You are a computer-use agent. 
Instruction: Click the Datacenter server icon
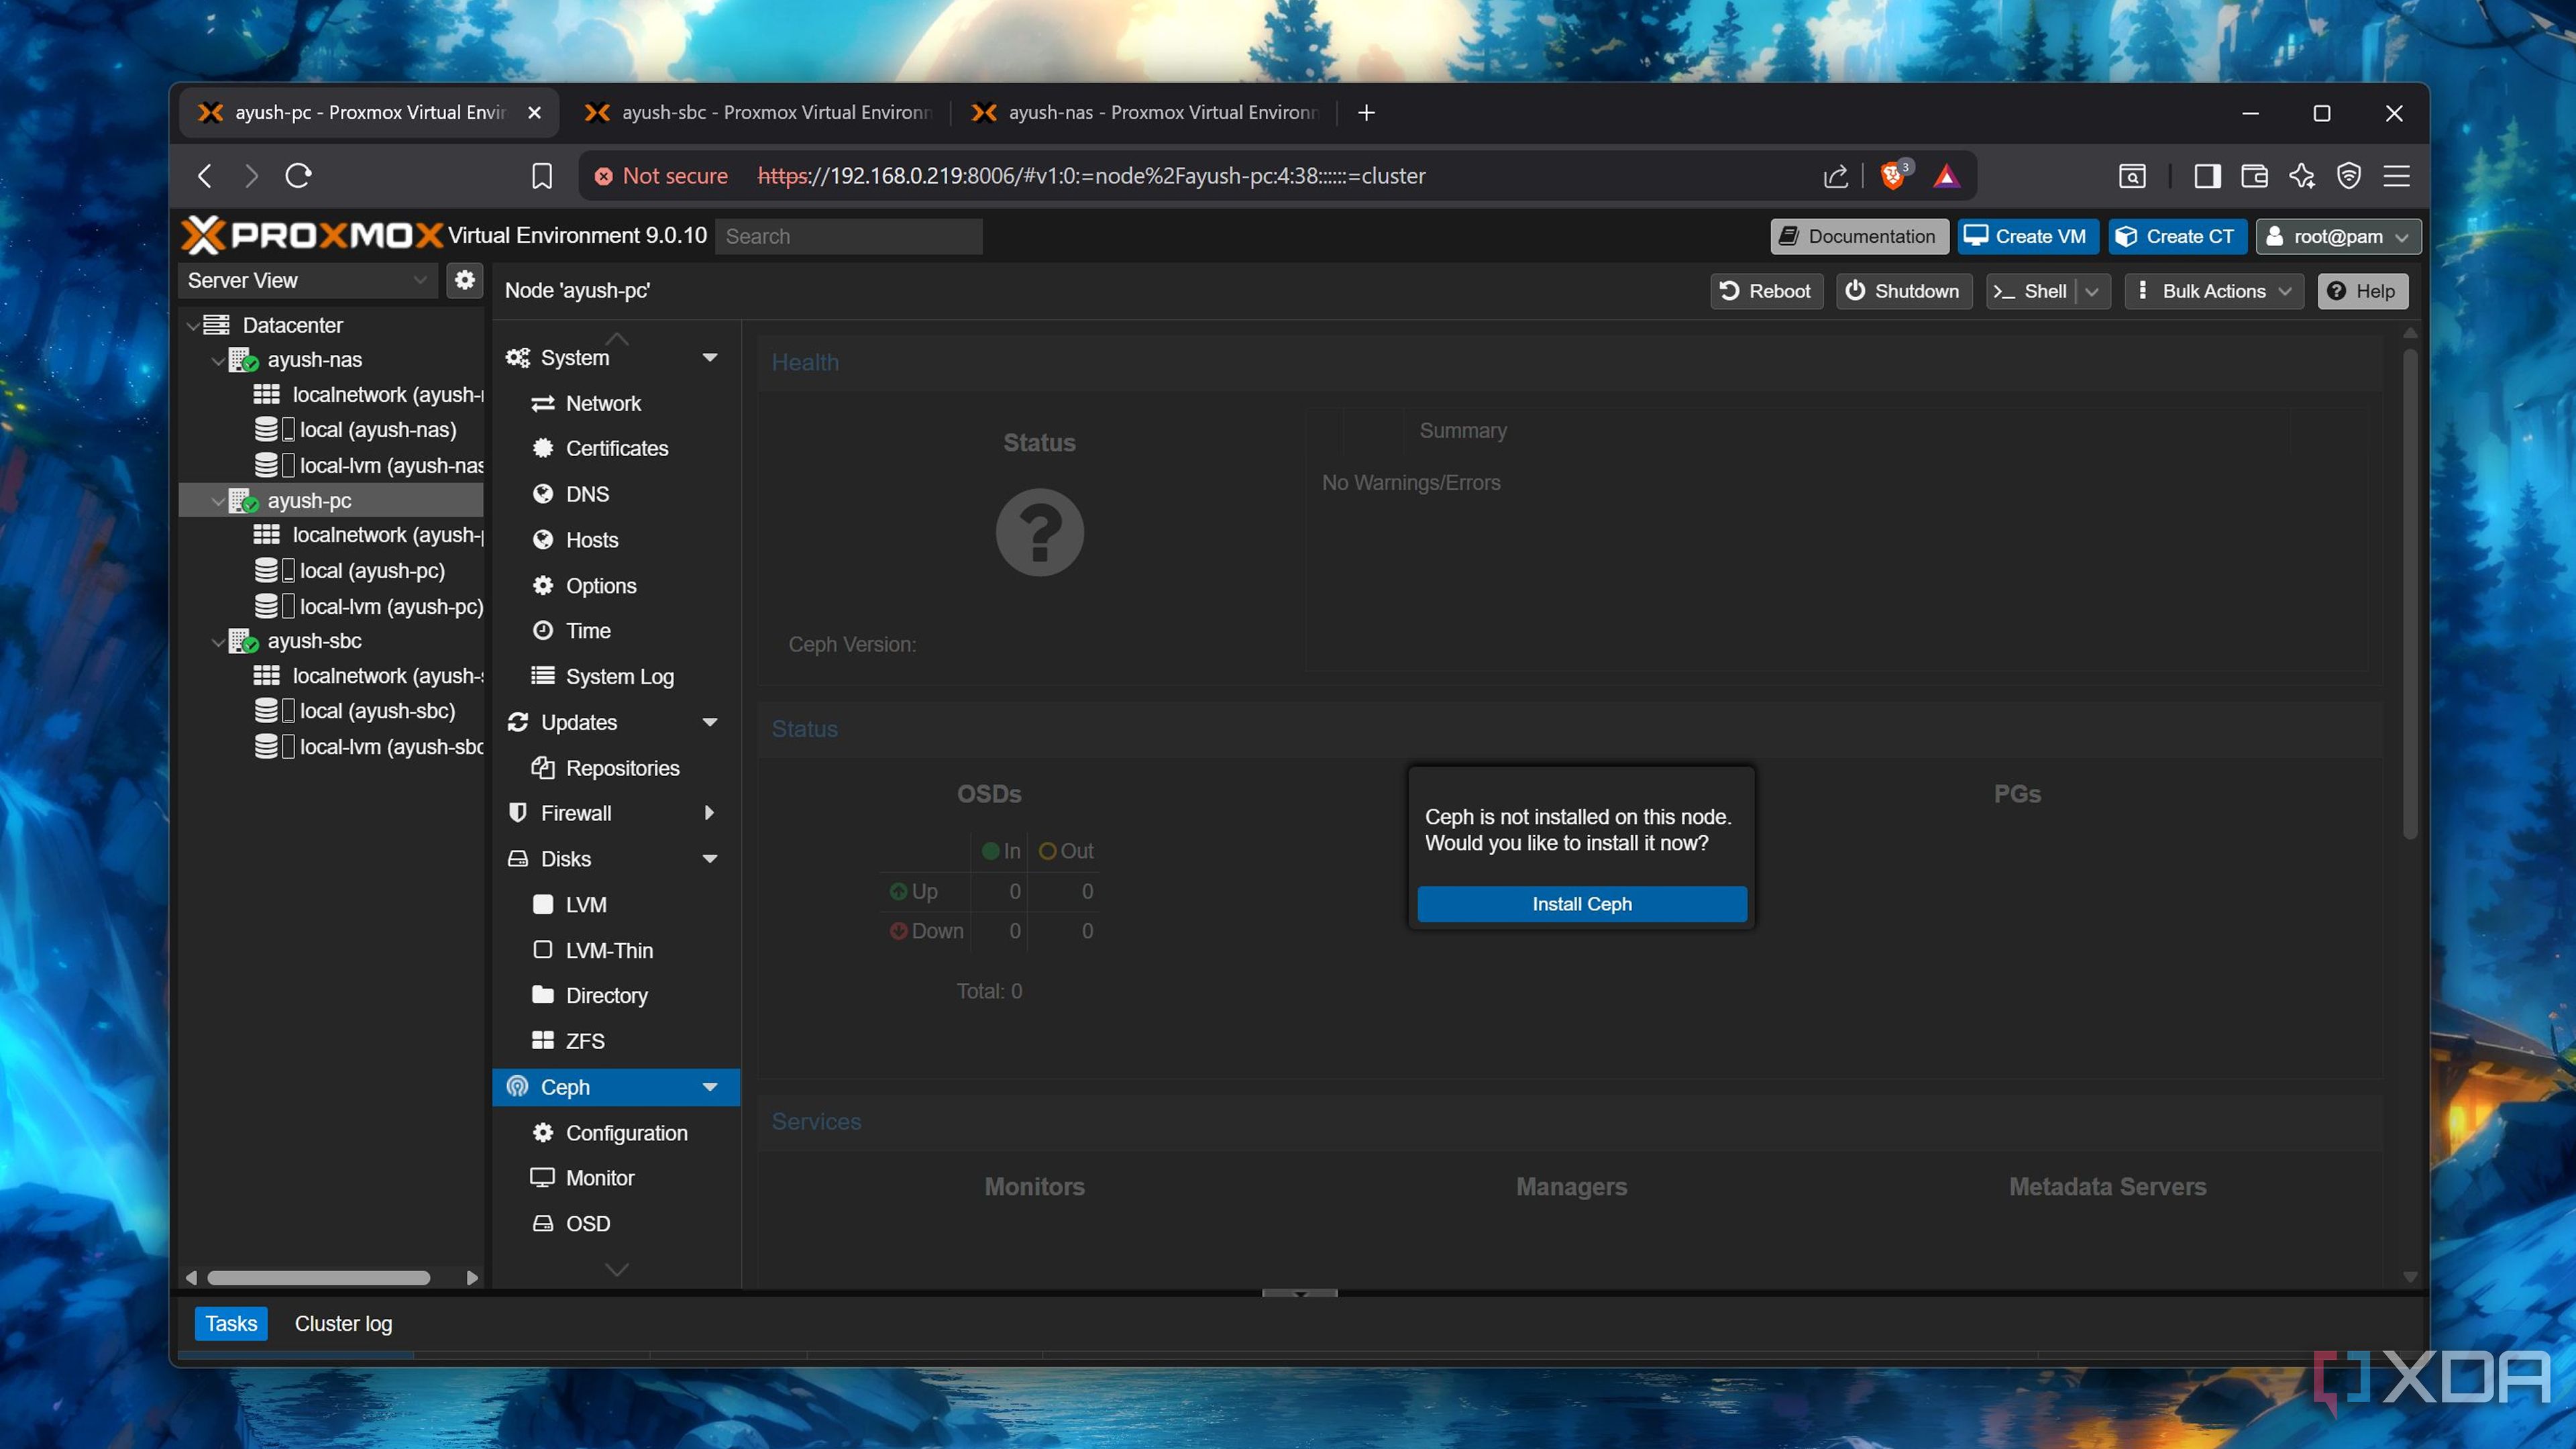pos(216,325)
